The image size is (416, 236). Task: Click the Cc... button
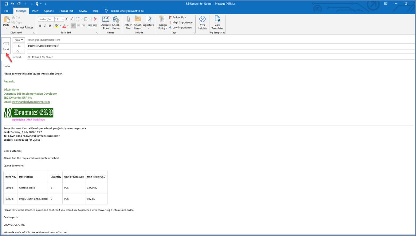18,51
